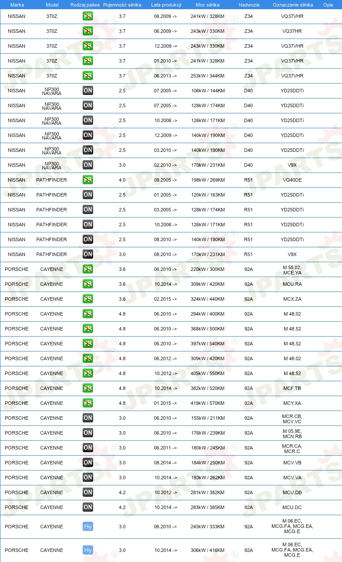Click the Model column header
The height and width of the screenshot is (562, 342).
pyautogui.click(x=52, y=5)
